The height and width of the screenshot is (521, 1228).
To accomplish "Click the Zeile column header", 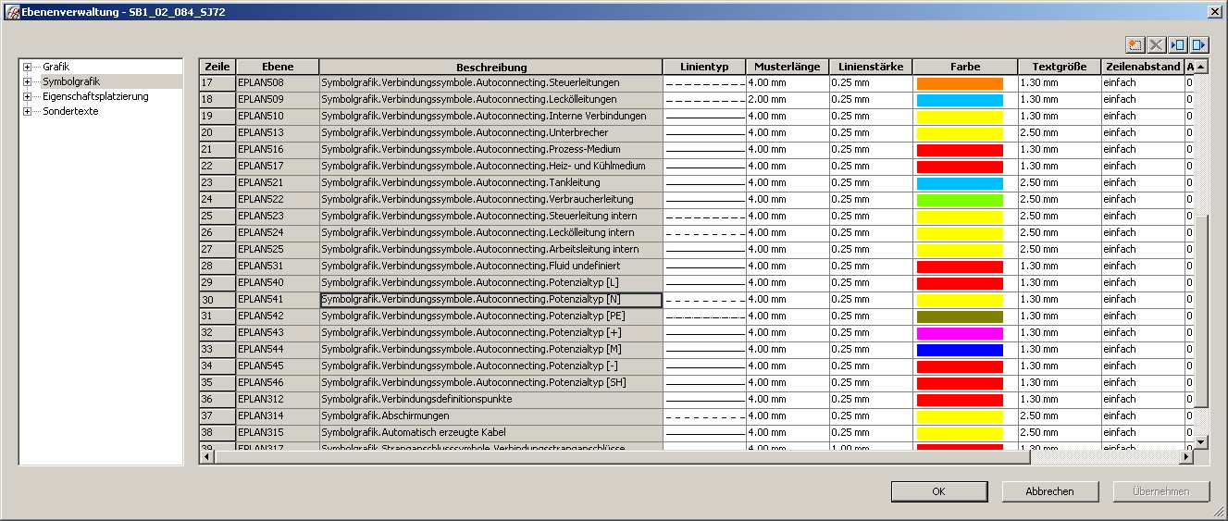I will (x=217, y=67).
